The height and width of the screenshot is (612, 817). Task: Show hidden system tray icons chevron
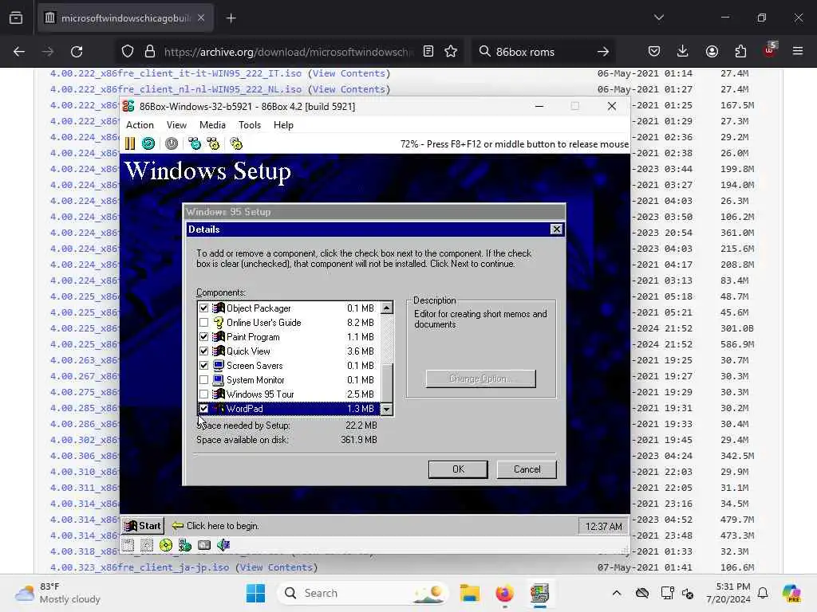(x=617, y=593)
